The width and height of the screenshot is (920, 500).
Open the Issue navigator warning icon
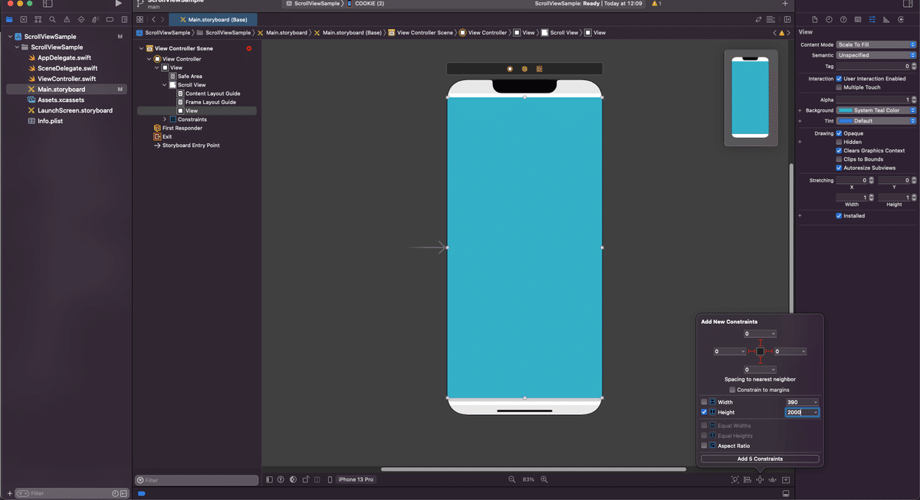pyautogui.click(x=67, y=19)
